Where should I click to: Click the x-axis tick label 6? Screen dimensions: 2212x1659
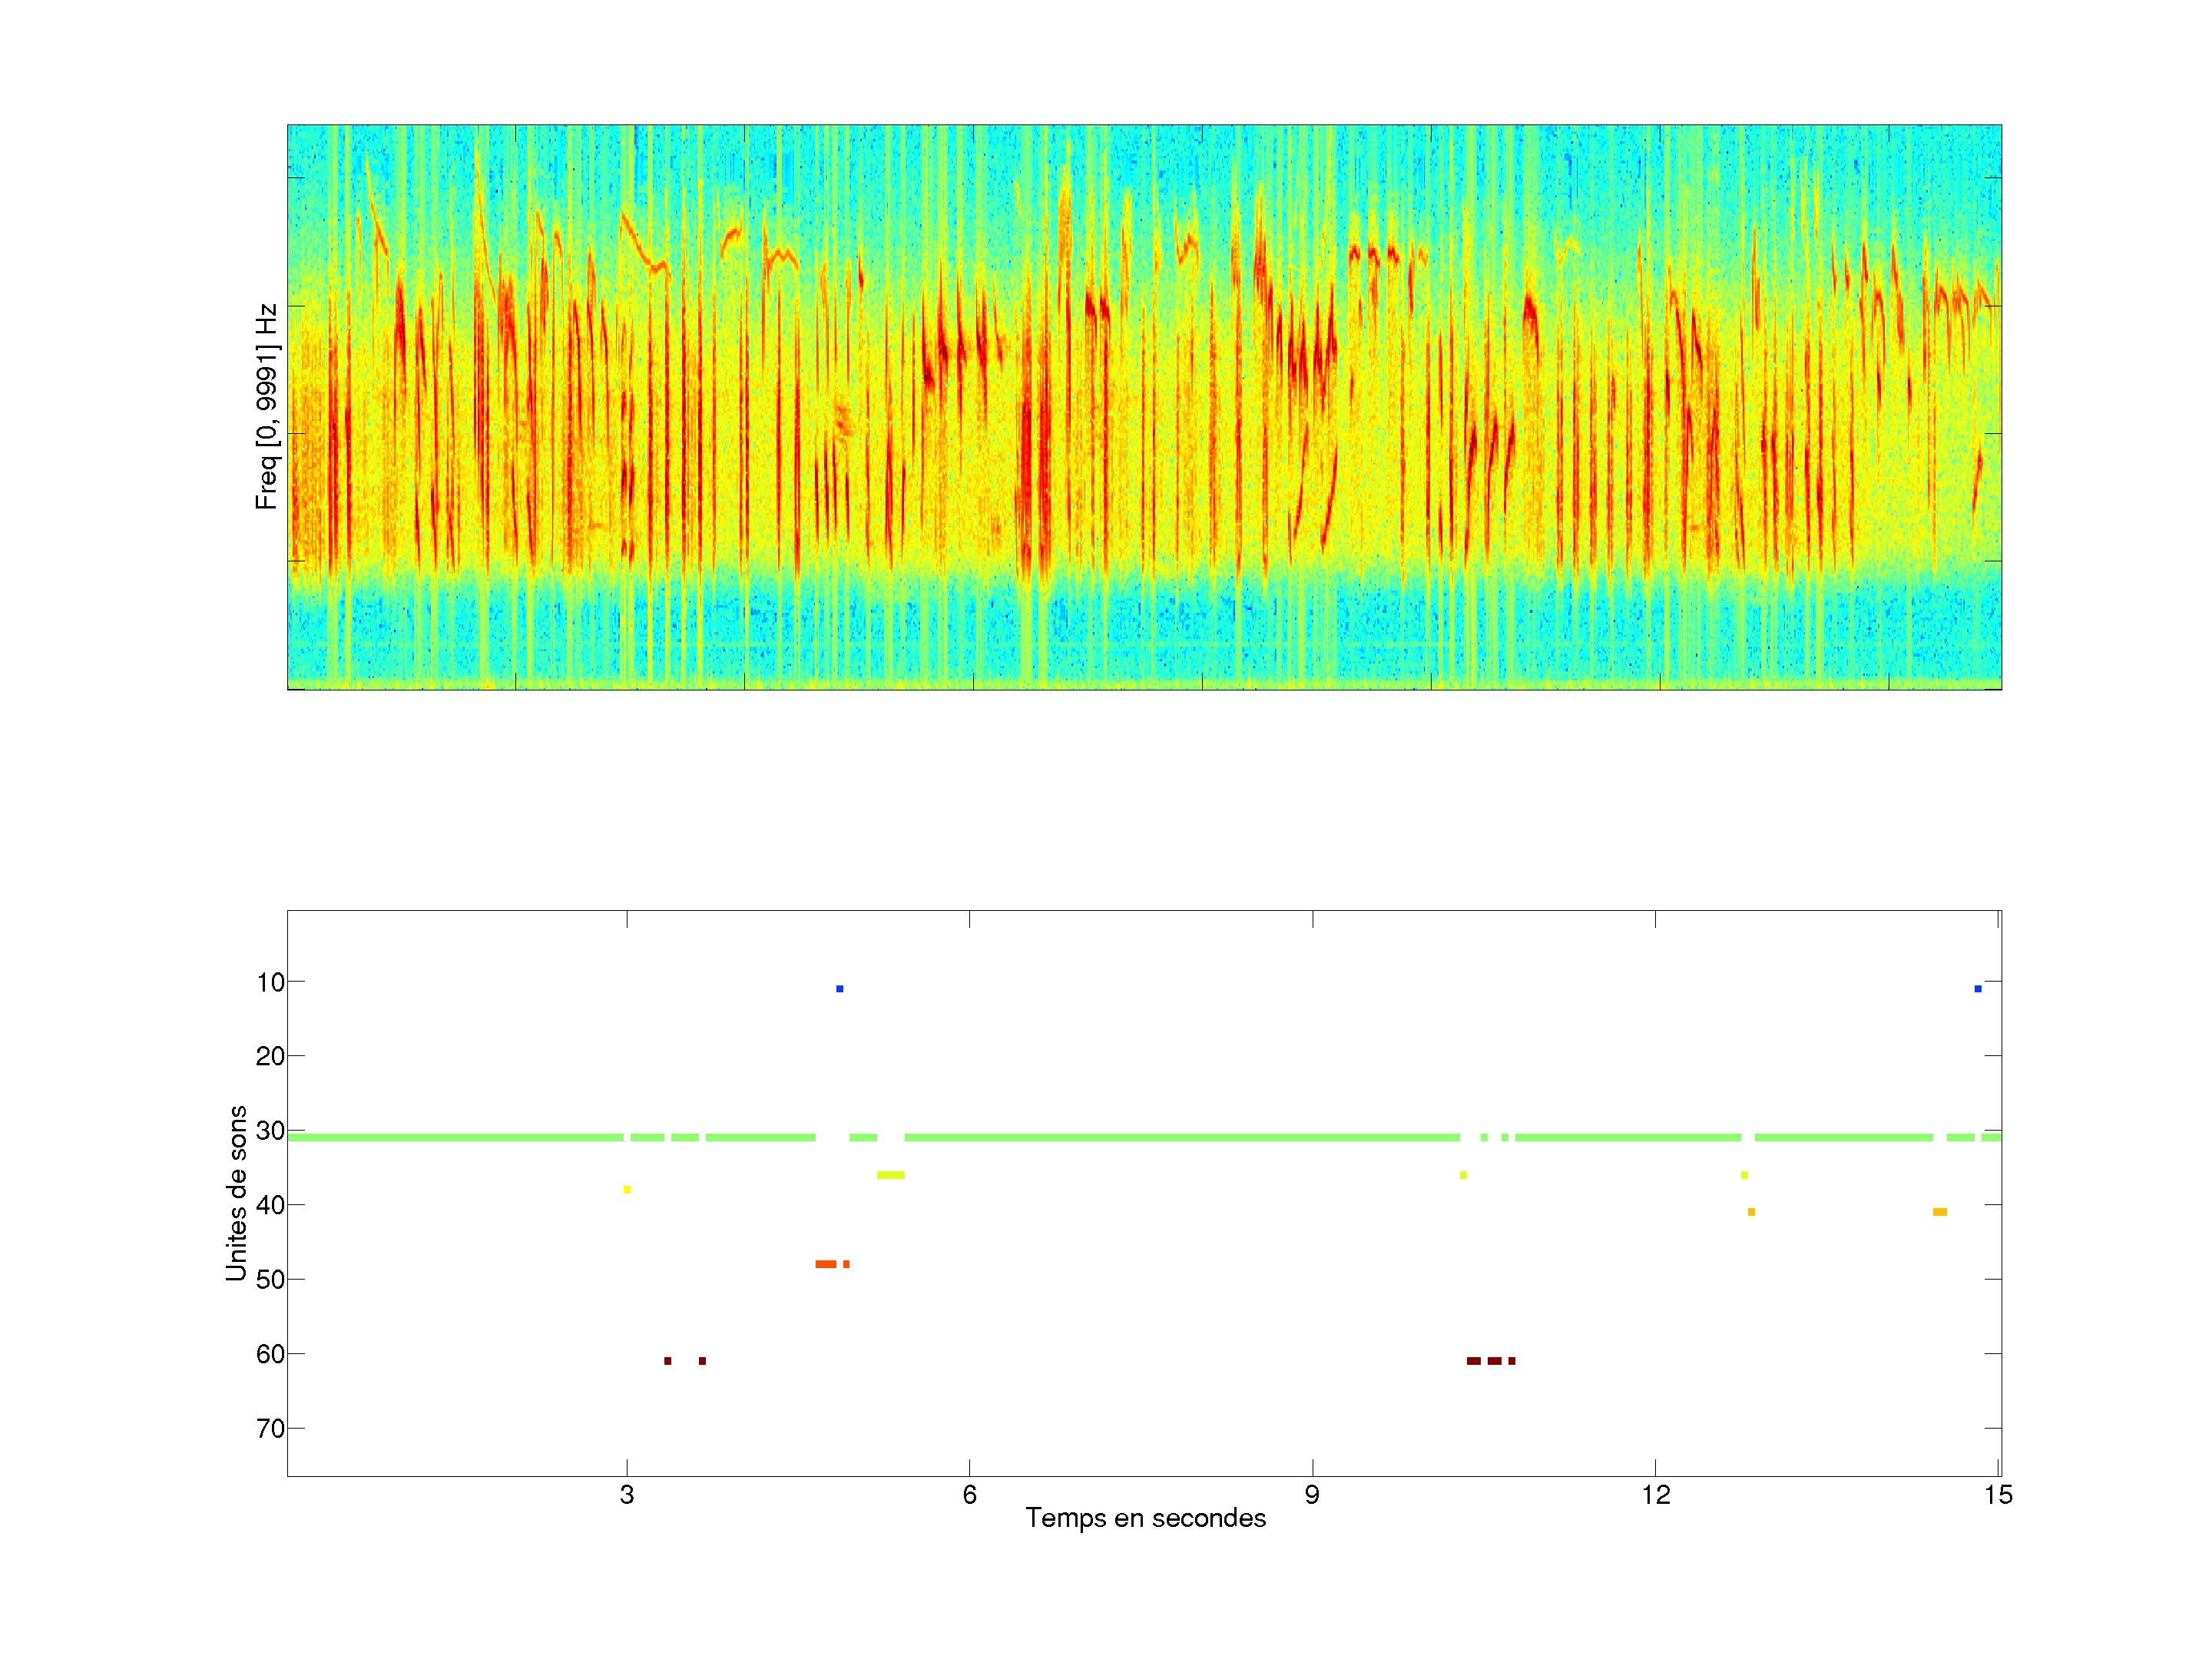pyautogui.click(x=969, y=1495)
